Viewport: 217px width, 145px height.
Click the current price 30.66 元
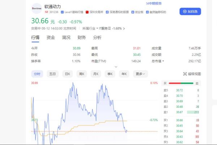coord(43,21)
